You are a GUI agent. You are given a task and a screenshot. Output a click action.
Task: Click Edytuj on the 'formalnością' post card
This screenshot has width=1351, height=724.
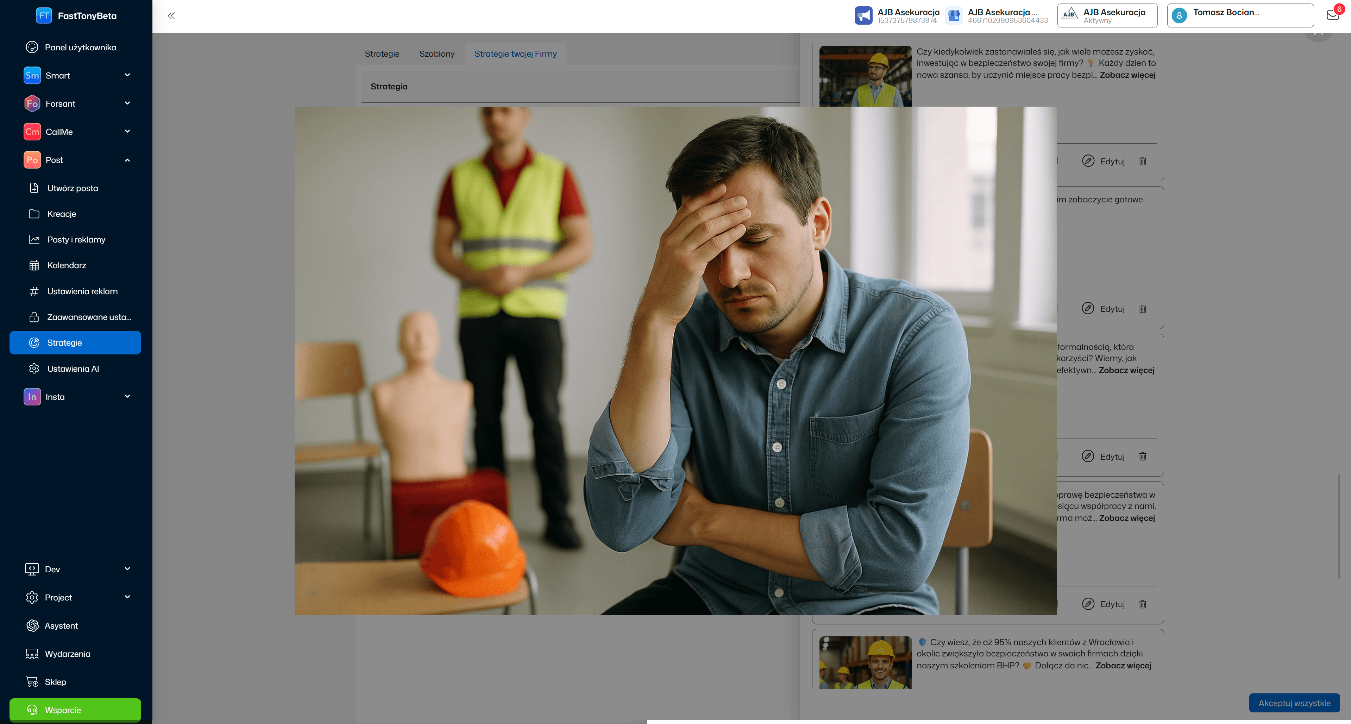pos(1104,457)
